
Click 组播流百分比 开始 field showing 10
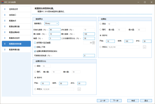(45, 84)
